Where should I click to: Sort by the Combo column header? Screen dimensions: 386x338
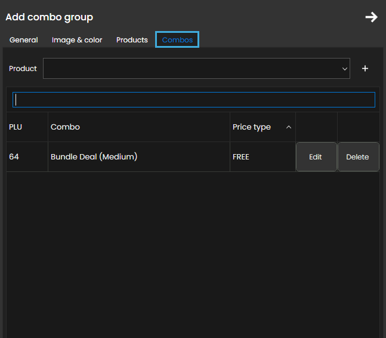(x=65, y=127)
